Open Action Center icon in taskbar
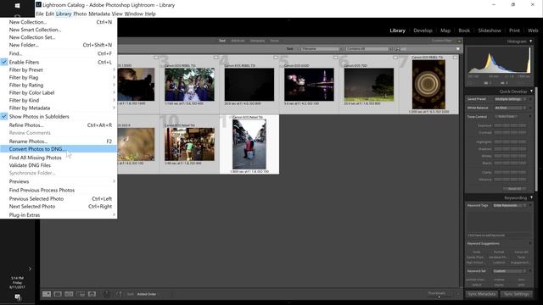This screenshot has width=543, height=305. click(17, 297)
